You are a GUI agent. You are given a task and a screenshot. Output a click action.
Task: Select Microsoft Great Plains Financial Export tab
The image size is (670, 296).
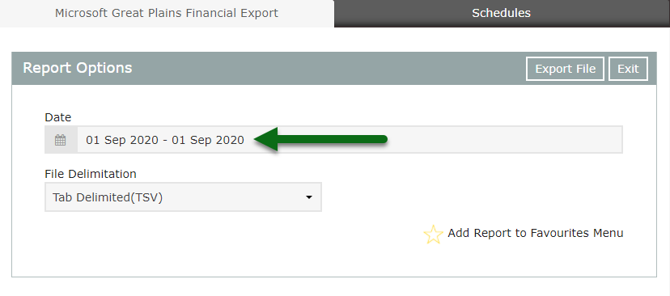(167, 13)
